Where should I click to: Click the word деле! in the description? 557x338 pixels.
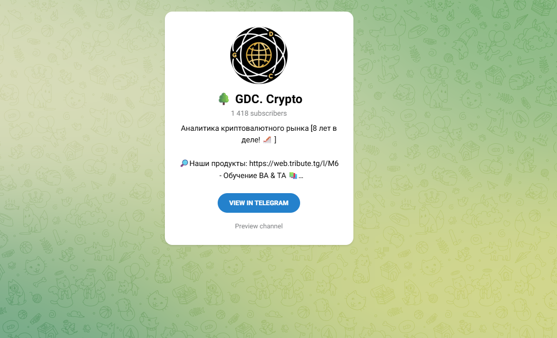point(251,140)
